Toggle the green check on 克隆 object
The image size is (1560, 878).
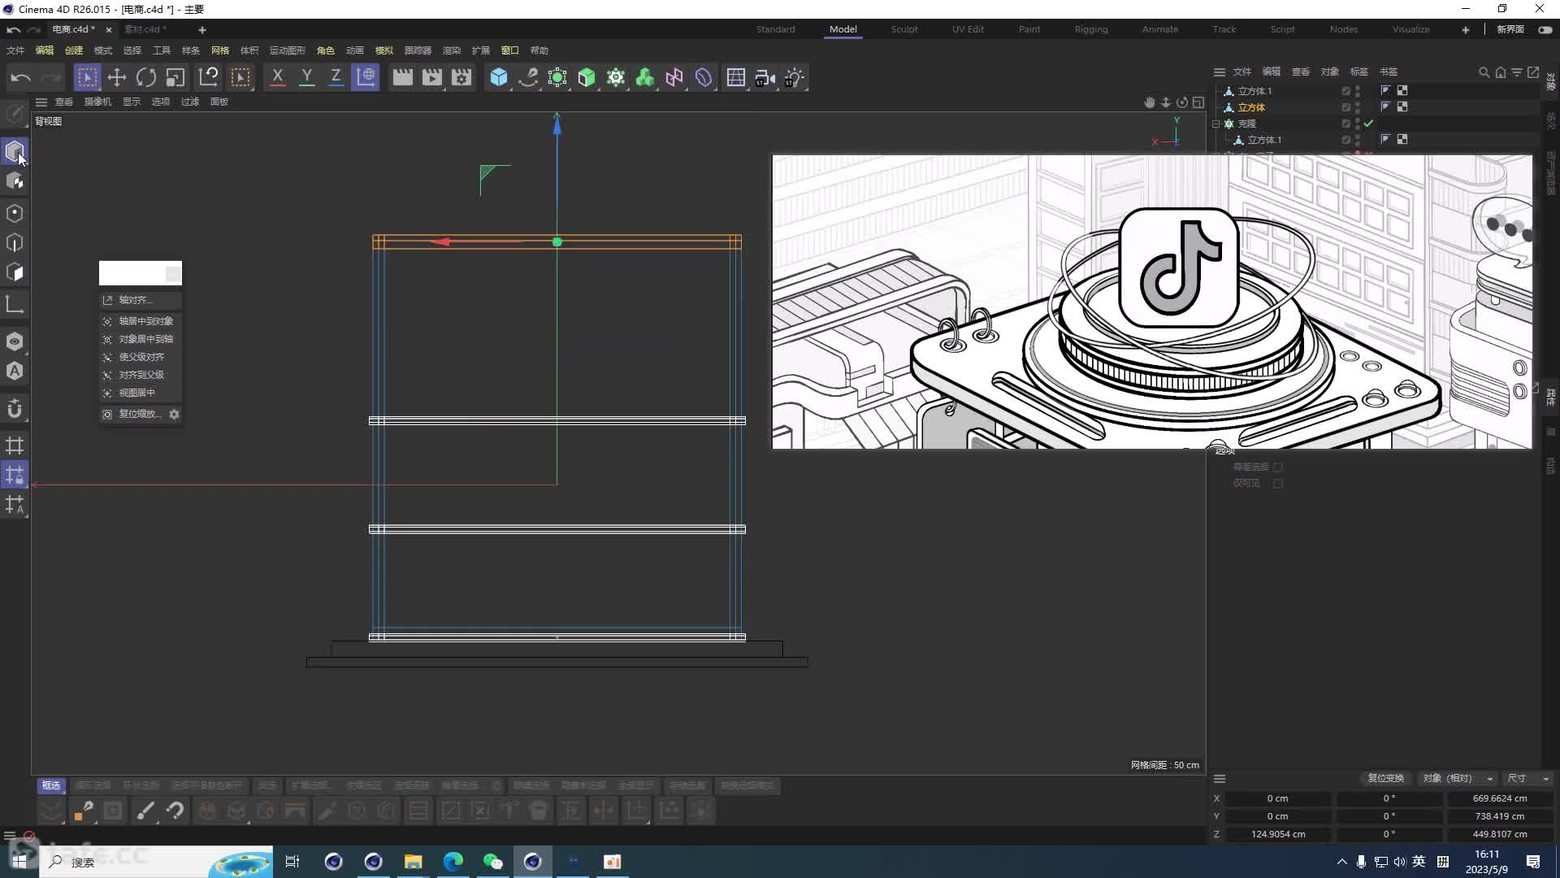(x=1369, y=124)
